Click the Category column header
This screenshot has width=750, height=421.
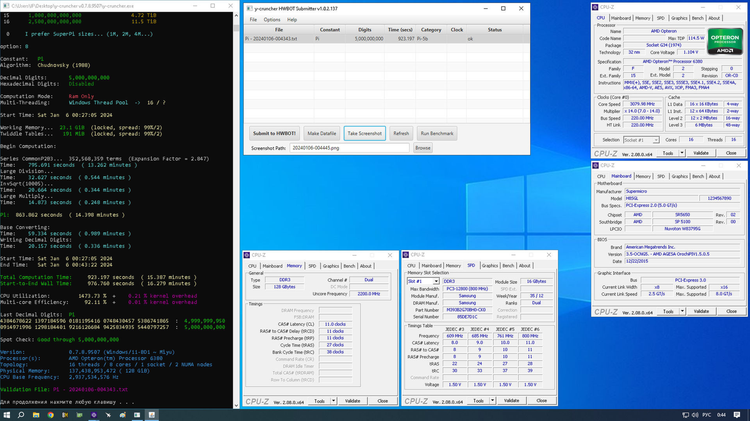point(431,30)
